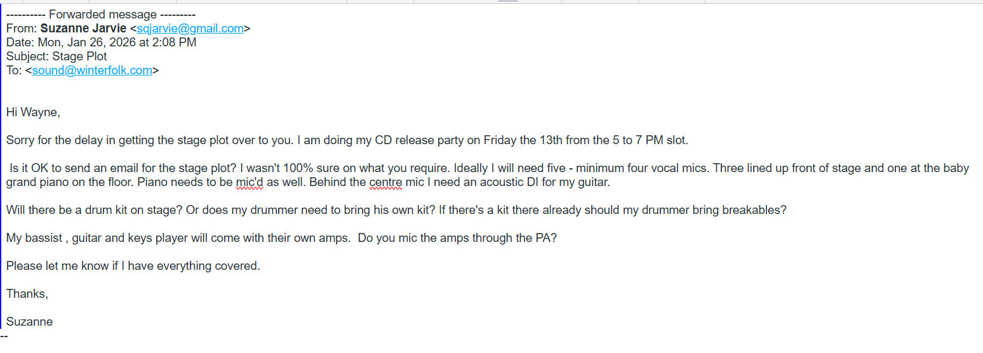The image size is (983, 353).
Task: Click the double-dash separator below the signature
Action: 4,335
